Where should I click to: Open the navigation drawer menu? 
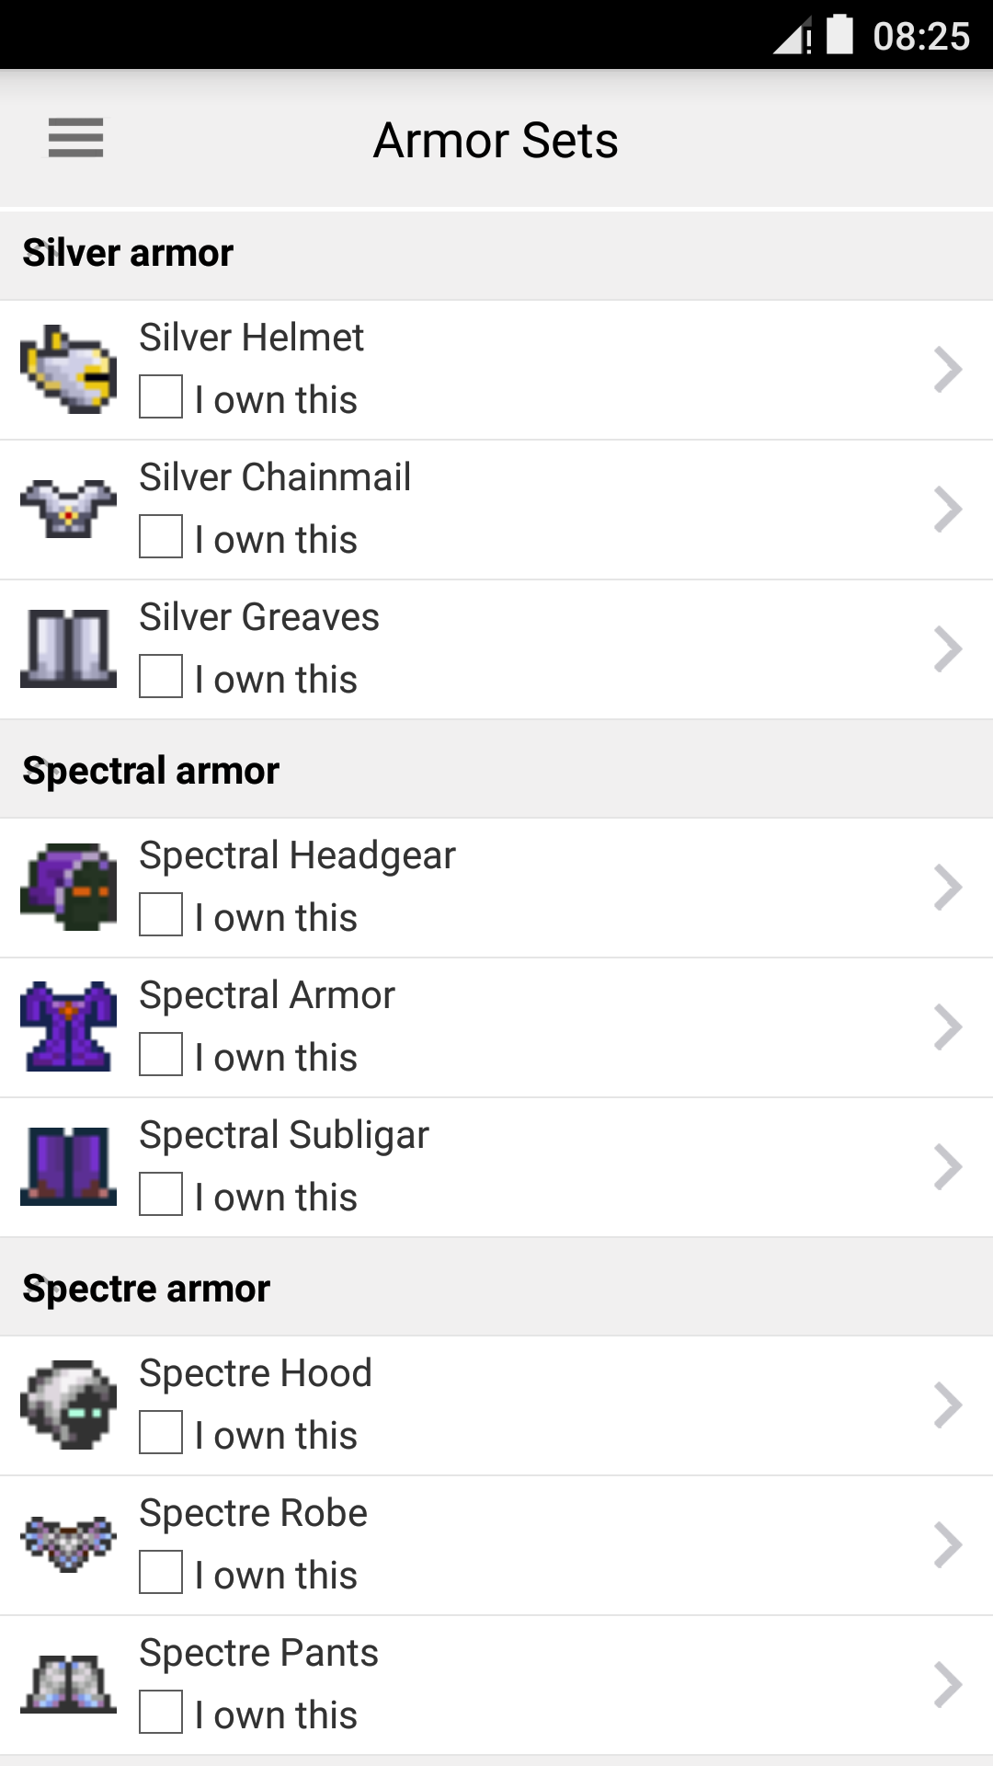click(75, 139)
